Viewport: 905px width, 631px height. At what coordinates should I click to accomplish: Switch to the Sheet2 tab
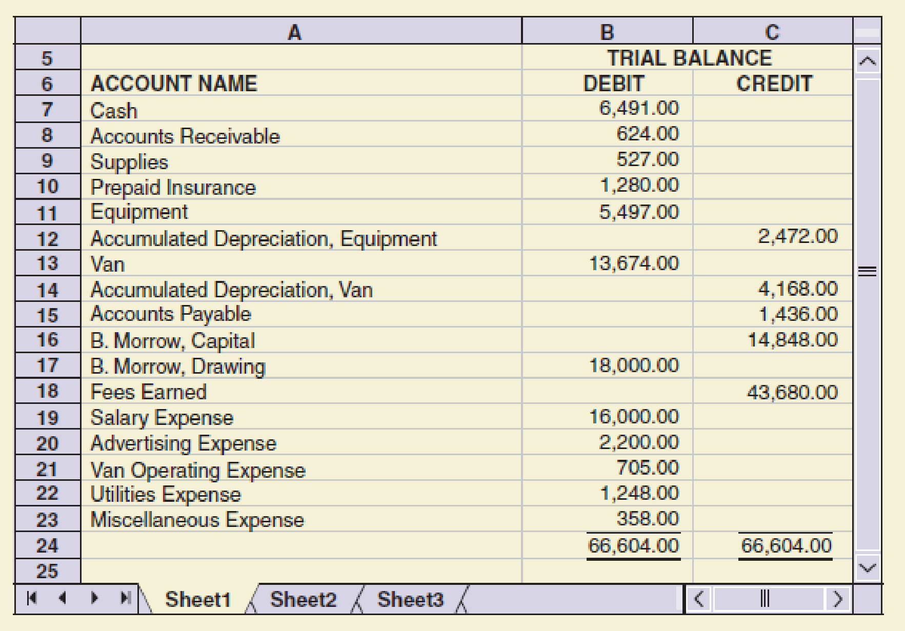[x=304, y=599]
